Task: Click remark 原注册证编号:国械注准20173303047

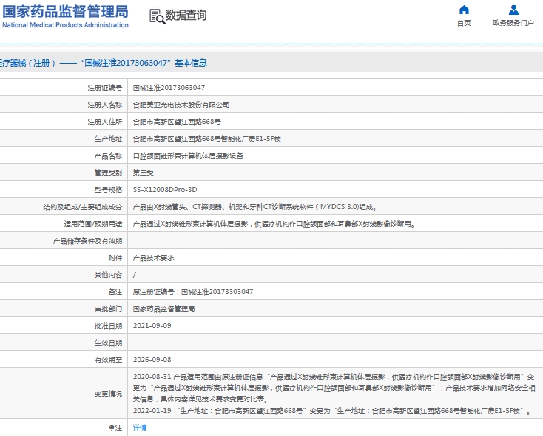Action: (x=193, y=292)
